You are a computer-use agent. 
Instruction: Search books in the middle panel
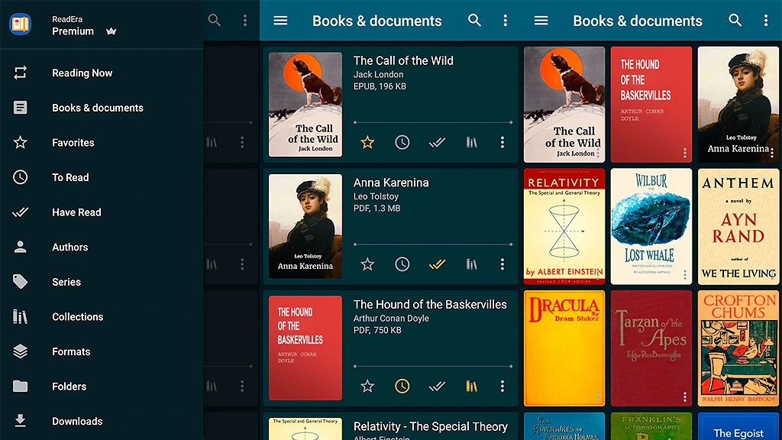475,21
